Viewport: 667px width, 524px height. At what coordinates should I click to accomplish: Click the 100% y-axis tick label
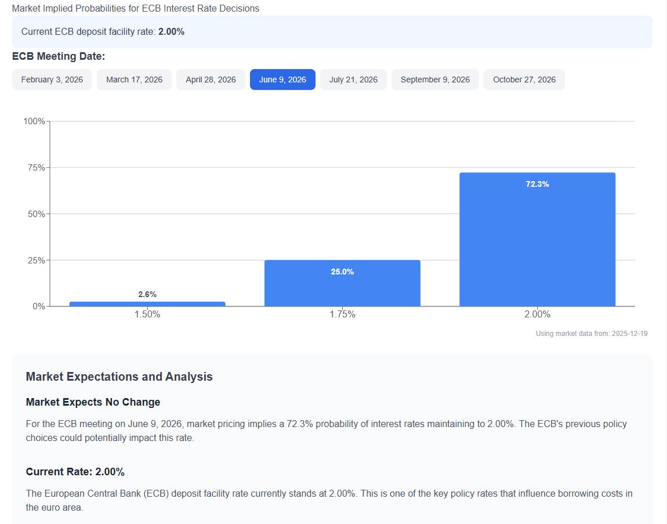(x=34, y=121)
